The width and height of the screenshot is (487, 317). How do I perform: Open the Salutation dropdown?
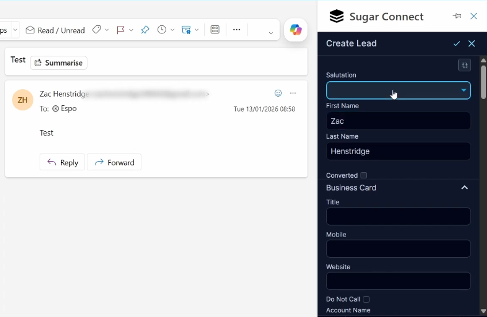(x=398, y=90)
